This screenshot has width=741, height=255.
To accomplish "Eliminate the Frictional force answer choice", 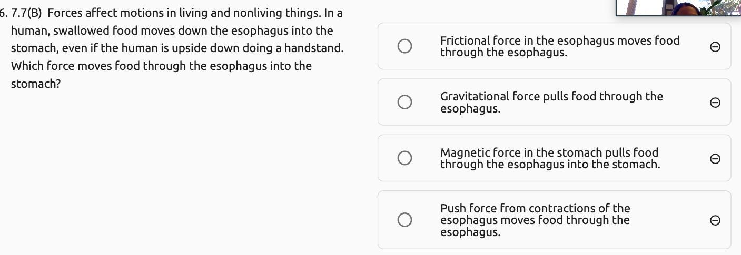I will (715, 47).
